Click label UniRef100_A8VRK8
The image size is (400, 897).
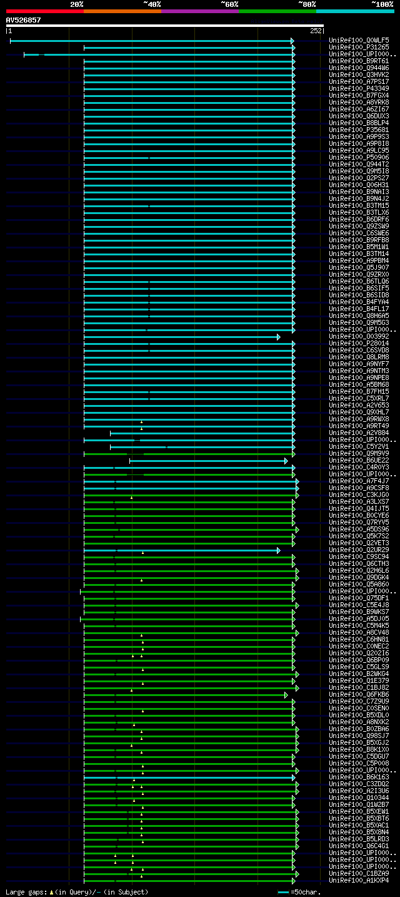click(359, 103)
